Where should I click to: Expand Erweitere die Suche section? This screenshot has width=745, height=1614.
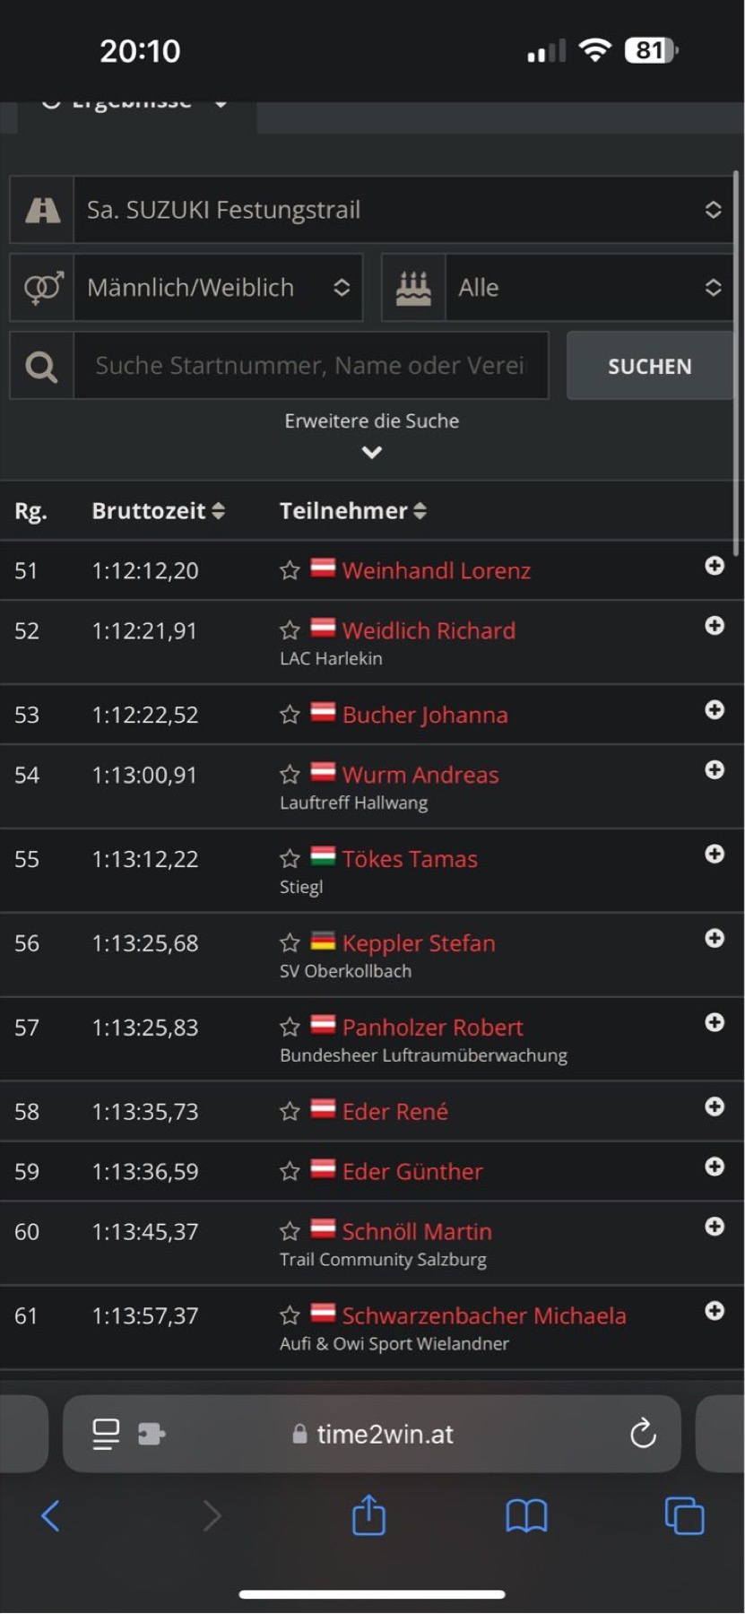[x=372, y=435]
